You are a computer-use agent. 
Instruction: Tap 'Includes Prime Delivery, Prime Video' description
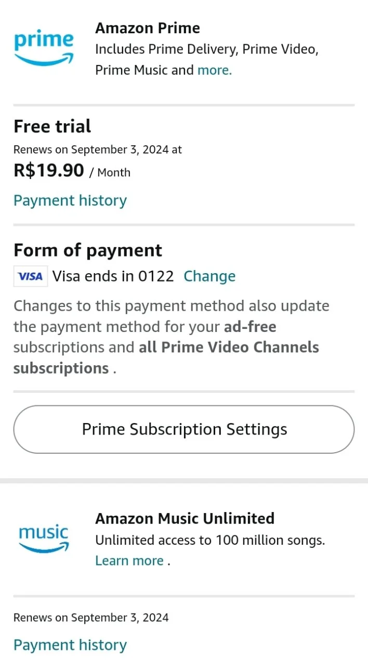(x=207, y=49)
